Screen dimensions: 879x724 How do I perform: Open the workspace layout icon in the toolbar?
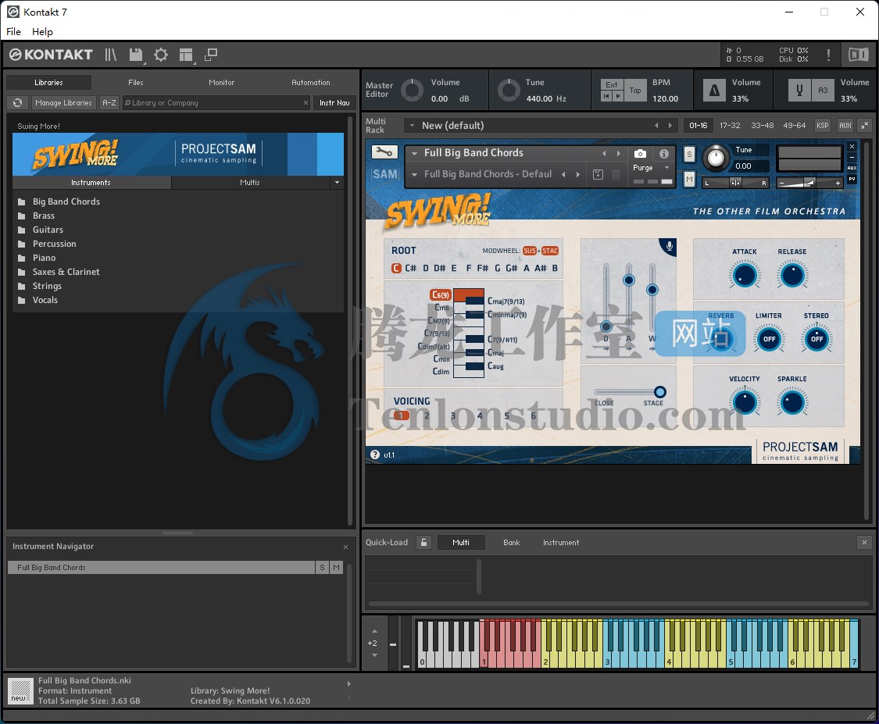click(x=185, y=55)
